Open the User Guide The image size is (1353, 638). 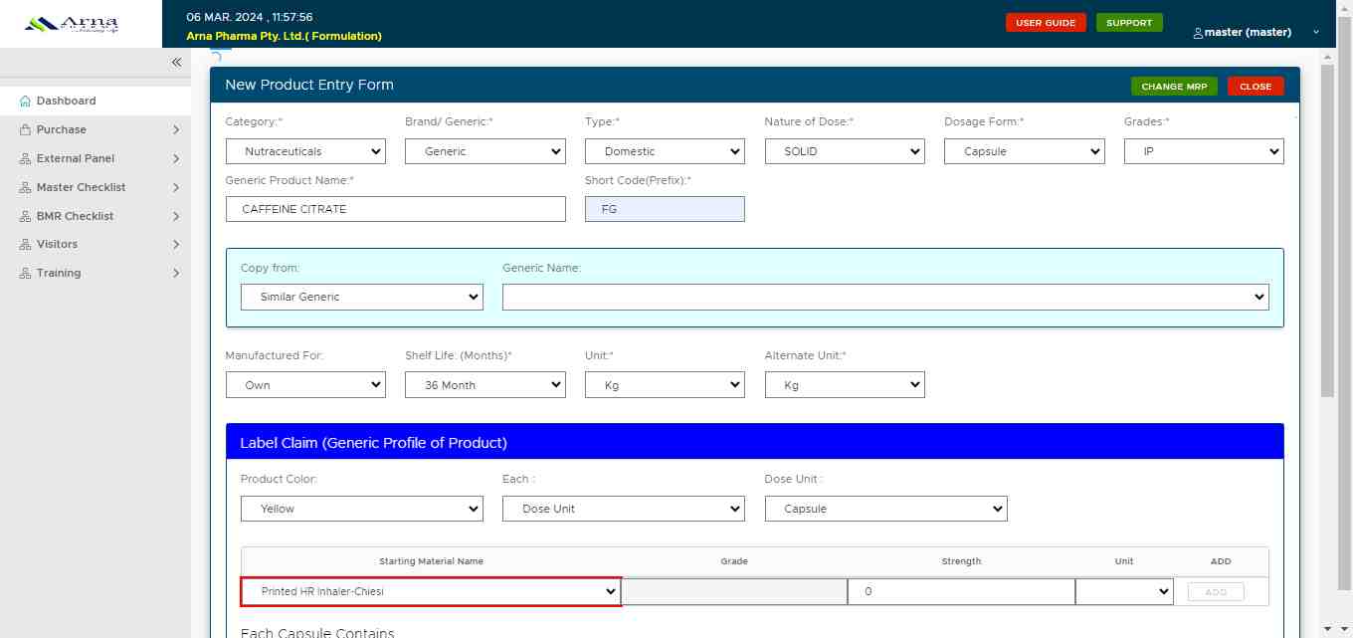coord(1045,23)
